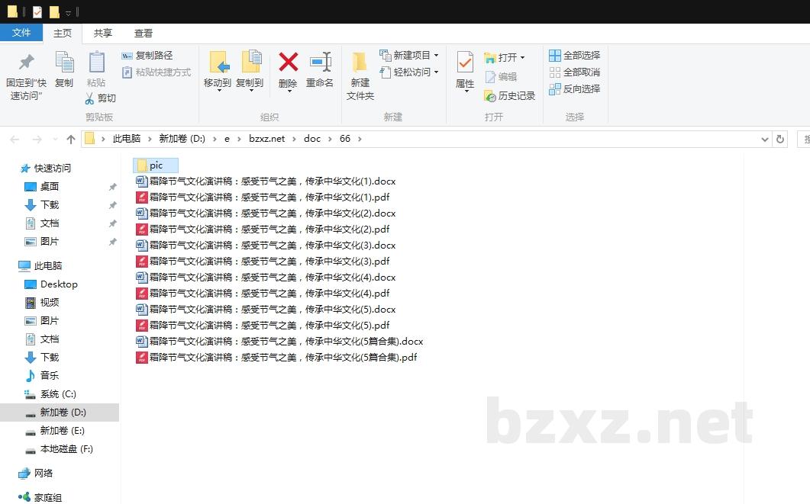Click the bzxz.net breadcrumb segment
The width and height of the screenshot is (810, 504).
pos(266,139)
